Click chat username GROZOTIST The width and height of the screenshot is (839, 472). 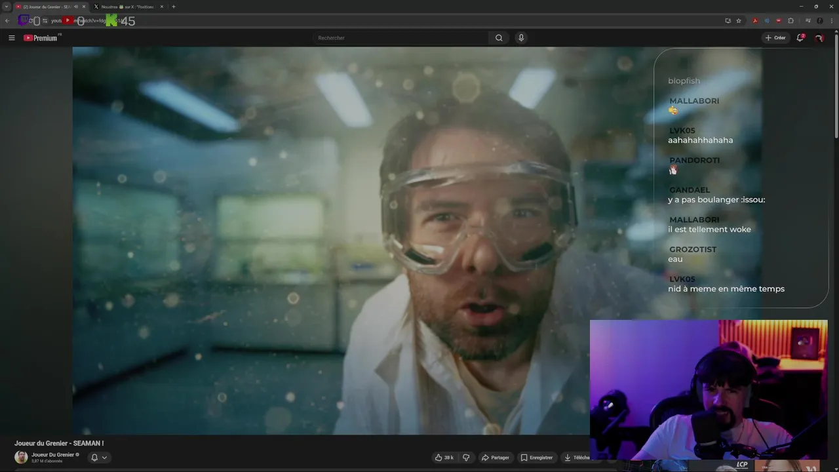693,250
